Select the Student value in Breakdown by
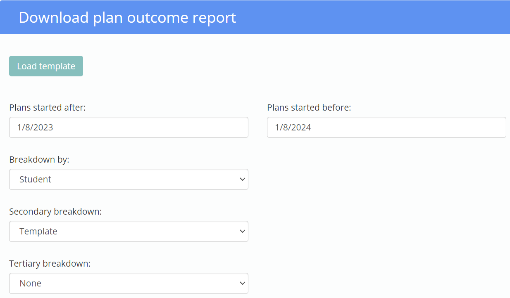510x298 pixels. click(36, 180)
